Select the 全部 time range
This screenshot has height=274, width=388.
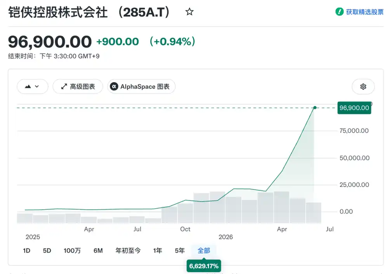(x=204, y=250)
